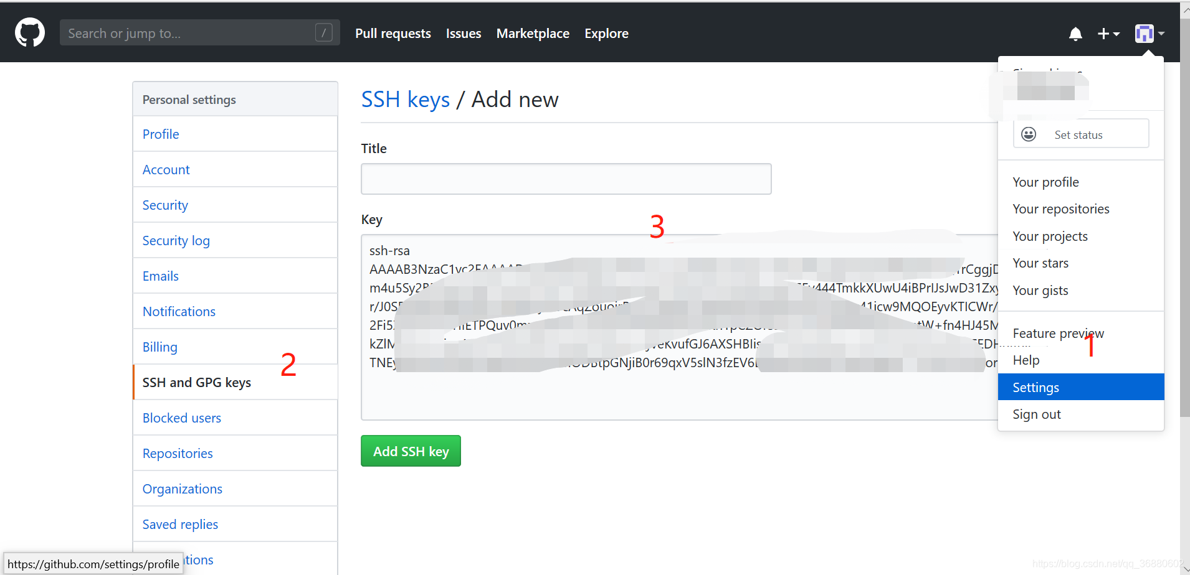Image resolution: width=1190 pixels, height=575 pixels.
Task: Choose Your stars from user menu
Action: 1081,263
